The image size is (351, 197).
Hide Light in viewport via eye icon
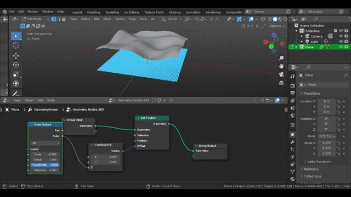point(341,42)
